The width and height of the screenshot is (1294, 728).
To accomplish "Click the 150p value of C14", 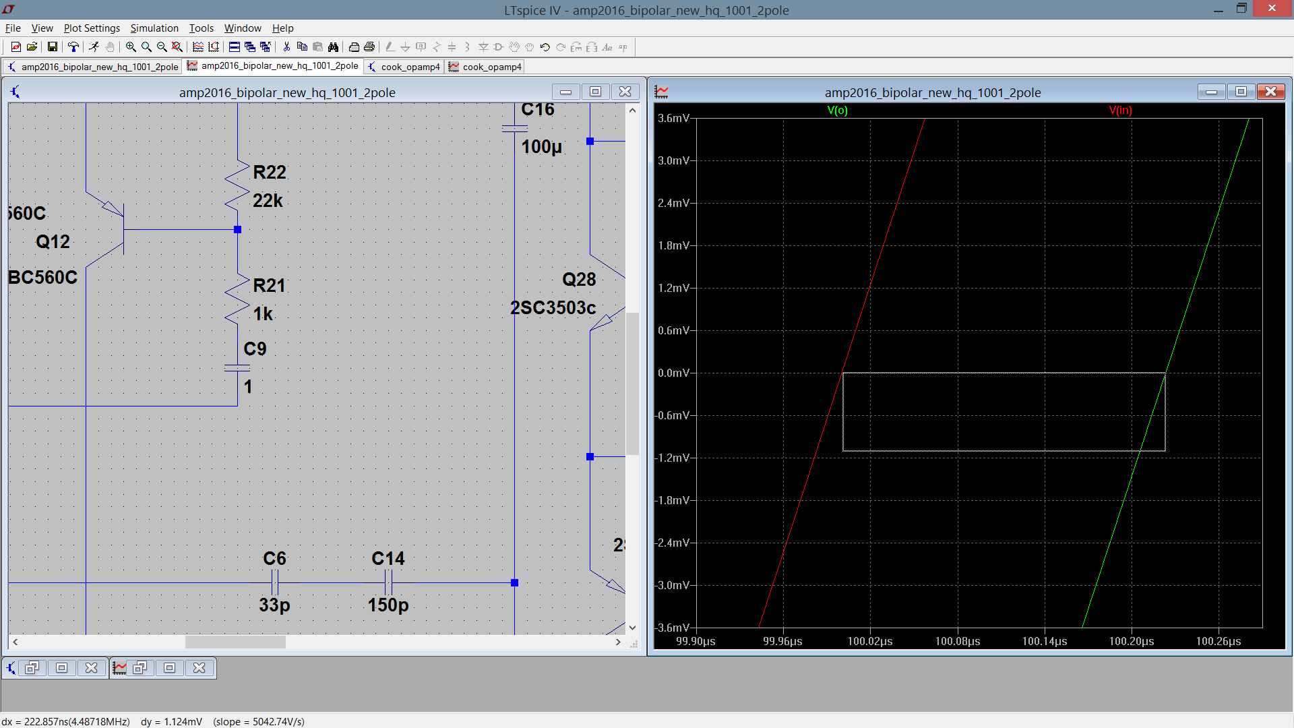I will 388,605.
